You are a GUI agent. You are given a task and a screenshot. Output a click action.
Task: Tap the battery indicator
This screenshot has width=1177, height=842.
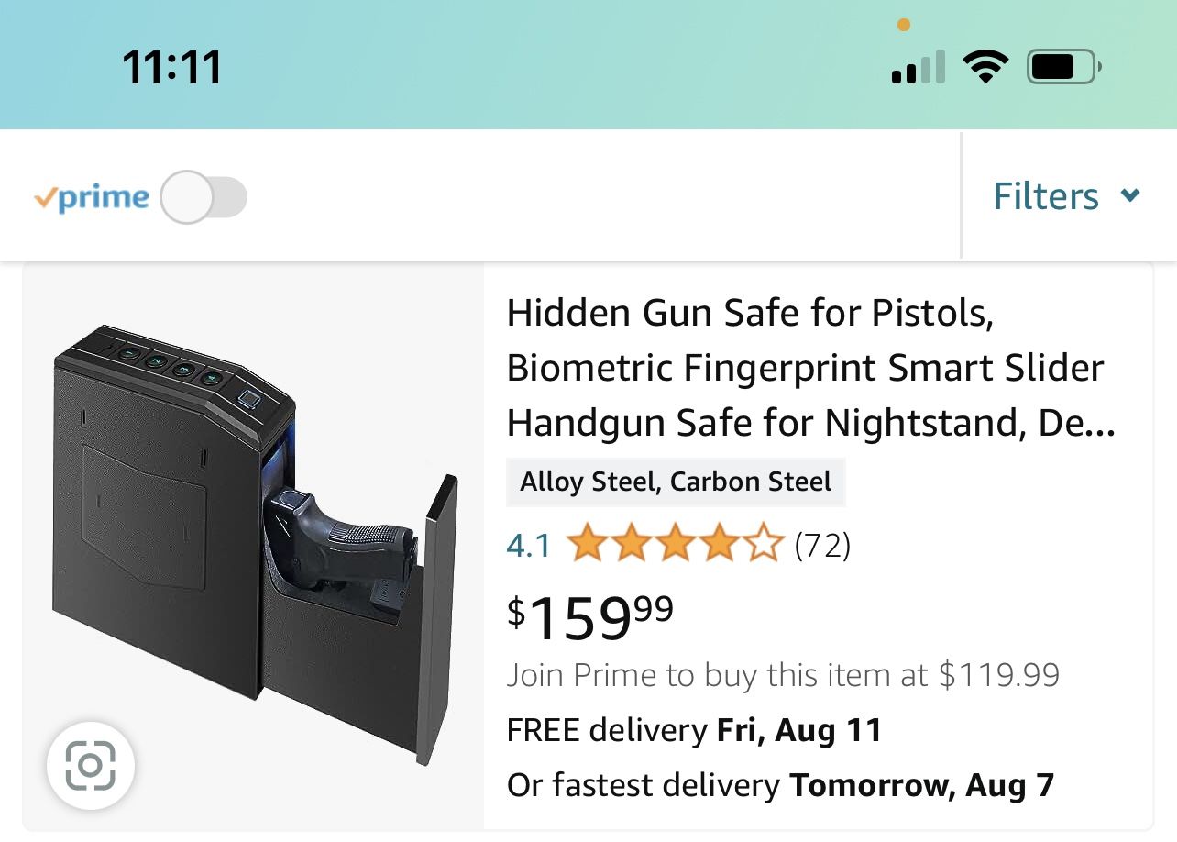pos(1062,65)
